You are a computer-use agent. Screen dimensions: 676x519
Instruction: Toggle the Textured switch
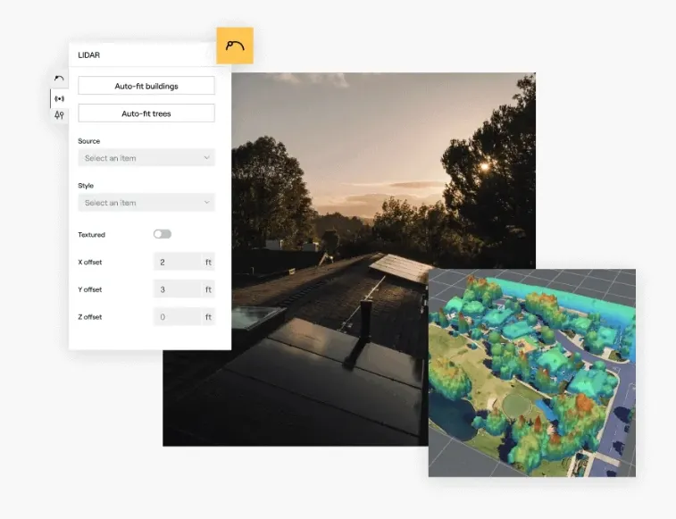[162, 234]
